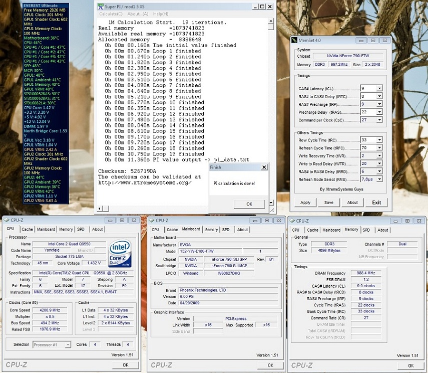The image size is (428, 373).
Task: Select SPD tab in right CPU-Z window
Action: point(366,230)
